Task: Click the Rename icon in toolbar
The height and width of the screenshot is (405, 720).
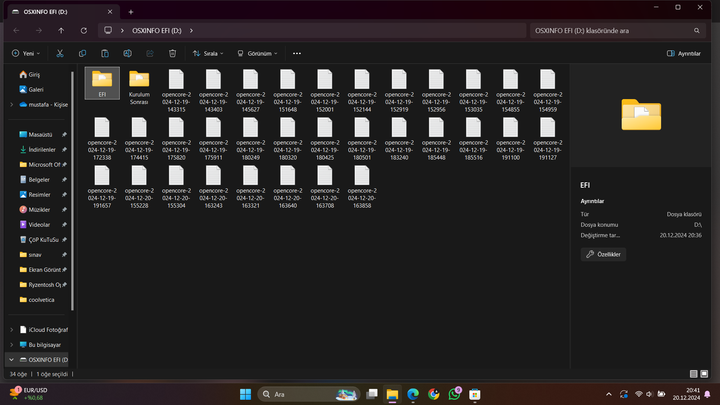Action: (128, 53)
